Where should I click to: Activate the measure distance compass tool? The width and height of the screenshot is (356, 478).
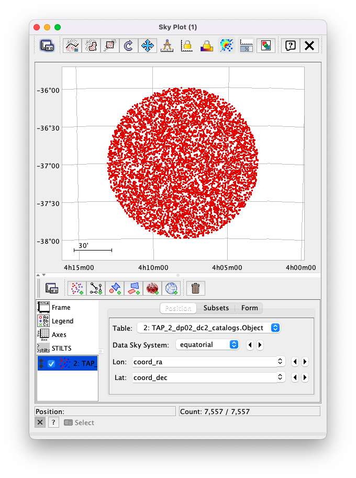tap(167, 46)
